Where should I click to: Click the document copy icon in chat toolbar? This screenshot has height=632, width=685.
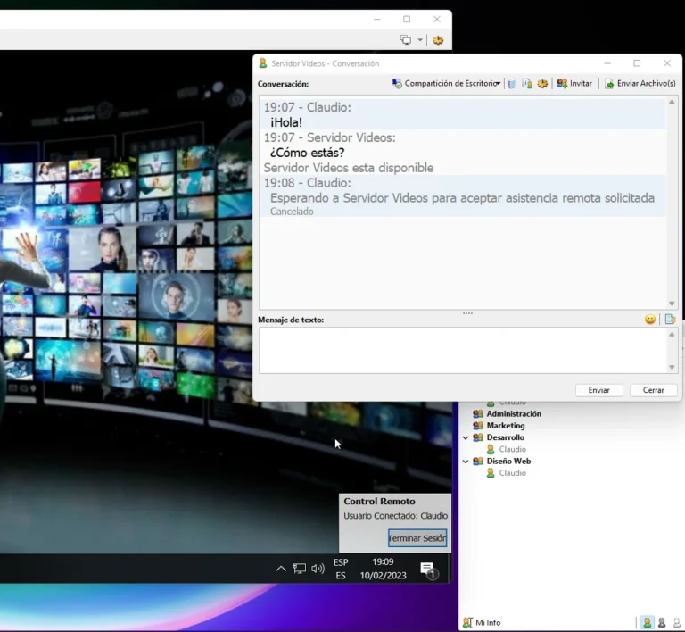[x=527, y=84]
